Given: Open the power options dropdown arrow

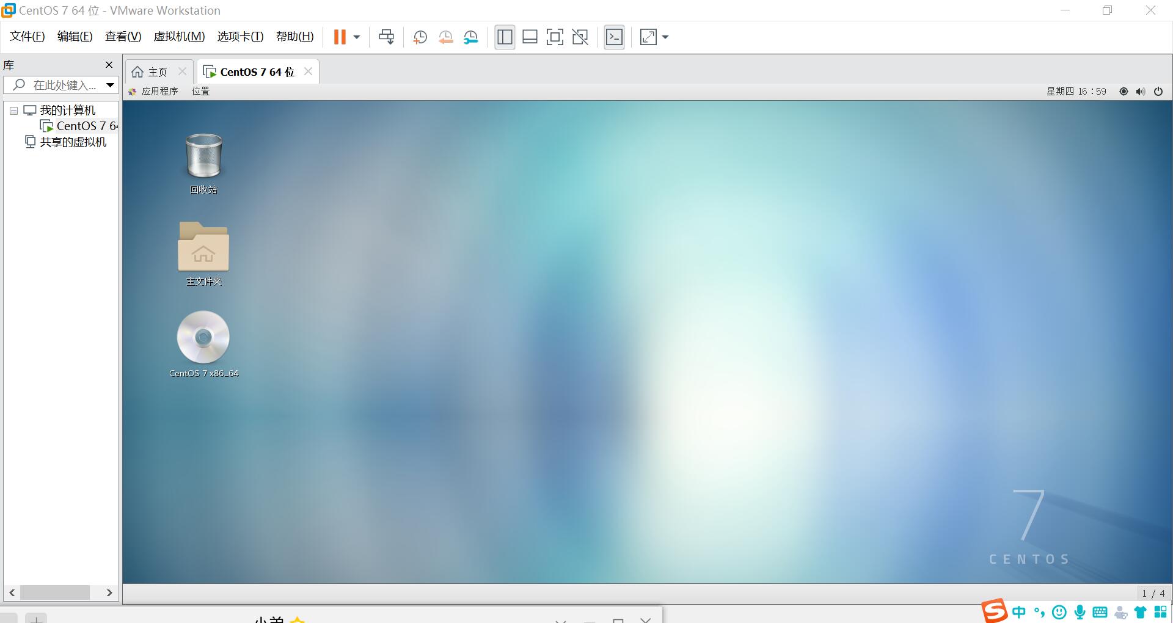Looking at the screenshot, I should point(357,37).
